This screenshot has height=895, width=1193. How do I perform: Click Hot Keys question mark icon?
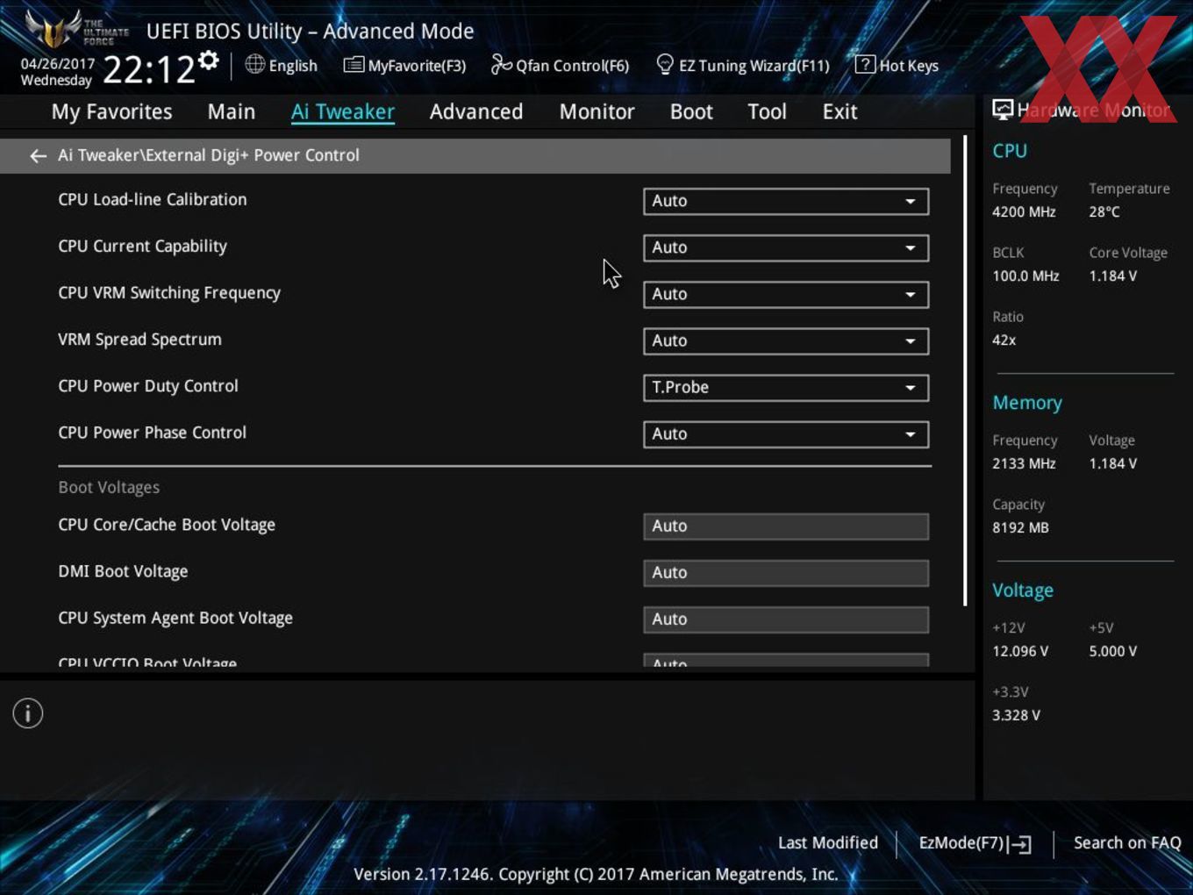pos(865,64)
